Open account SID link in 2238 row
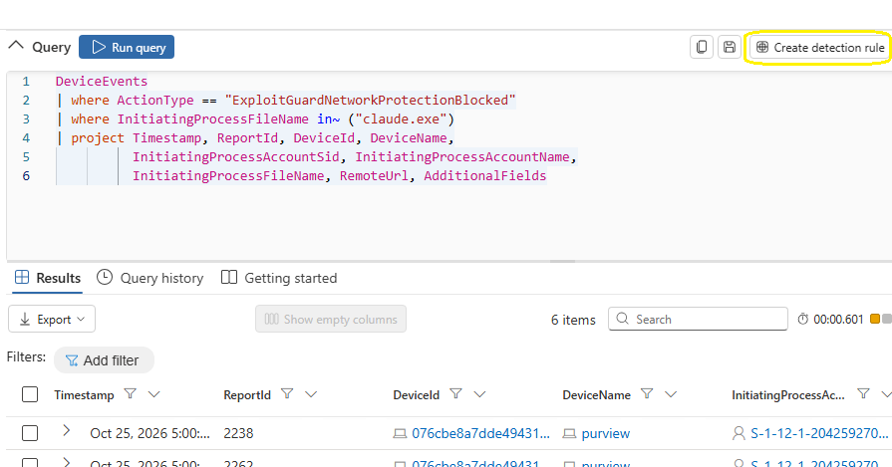This screenshot has width=892, height=467. [819, 433]
